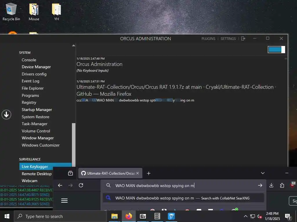Open Webcam under Surveillance
This screenshot has height=222, width=297.
click(x=30, y=181)
